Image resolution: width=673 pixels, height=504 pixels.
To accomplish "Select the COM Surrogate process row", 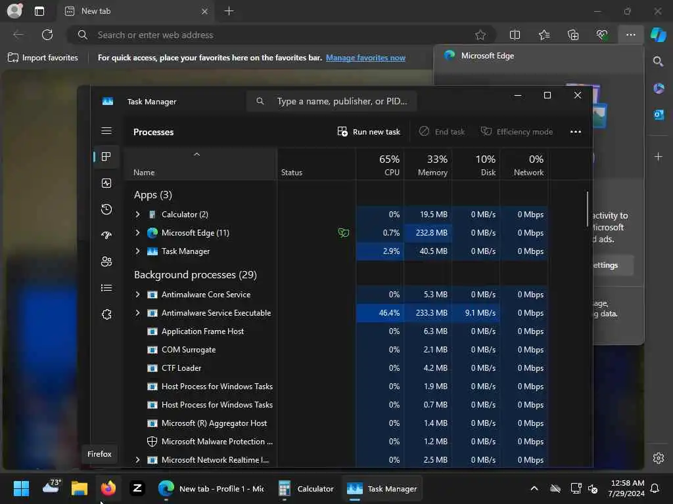I will pyautogui.click(x=336, y=350).
